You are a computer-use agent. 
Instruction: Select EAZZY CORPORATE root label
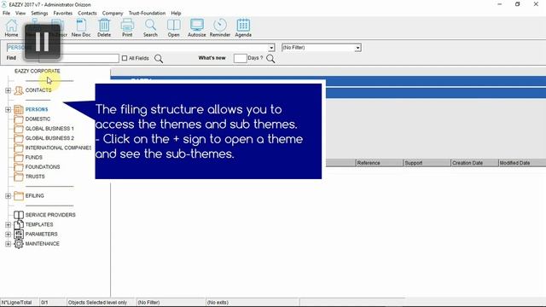click(38, 71)
